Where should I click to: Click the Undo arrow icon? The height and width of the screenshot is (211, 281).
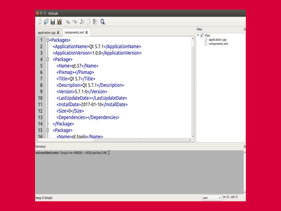[68, 22]
